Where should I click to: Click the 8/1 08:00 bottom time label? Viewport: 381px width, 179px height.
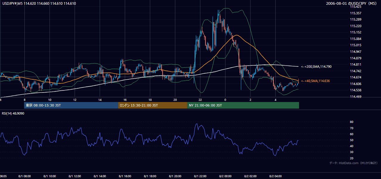point(25,176)
